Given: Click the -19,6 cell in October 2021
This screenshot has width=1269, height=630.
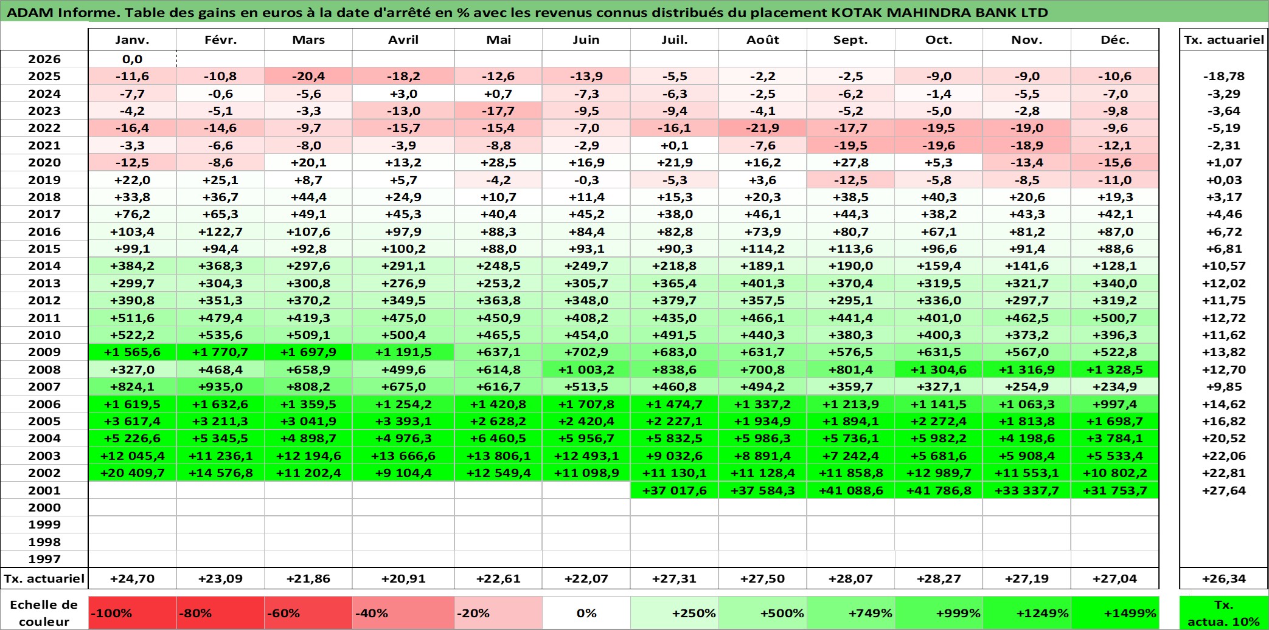Looking at the screenshot, I should pyautogui.click(x=939, y=145).
